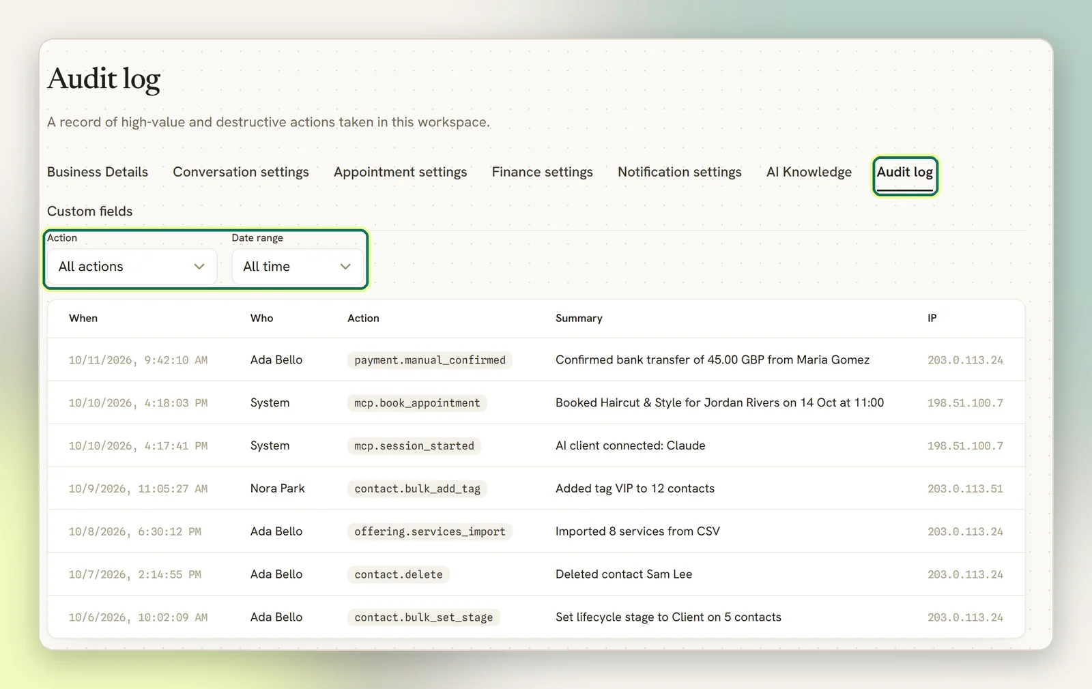
Task: Click the timestamp 10/6/2026, 10:02:09 AM
Action: point(138,618)
